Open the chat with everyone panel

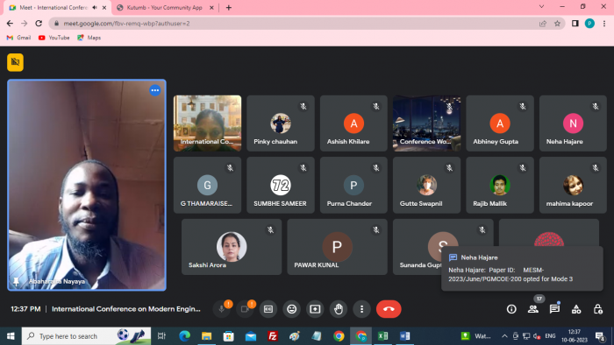point(554,309)
